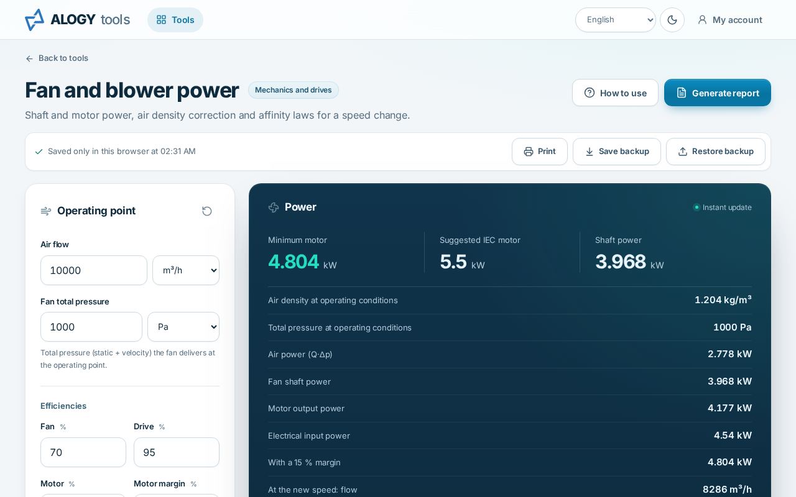Click Restore backup
Viewport: 796px width, 497px height.
[716, 152]
